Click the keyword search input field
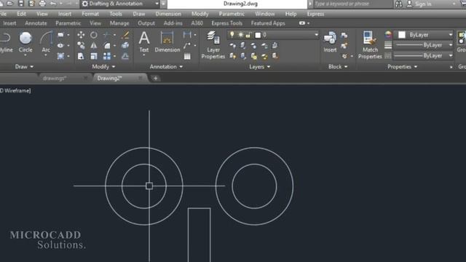The height and width of the screenshot is (262, 466). point(352,4)
